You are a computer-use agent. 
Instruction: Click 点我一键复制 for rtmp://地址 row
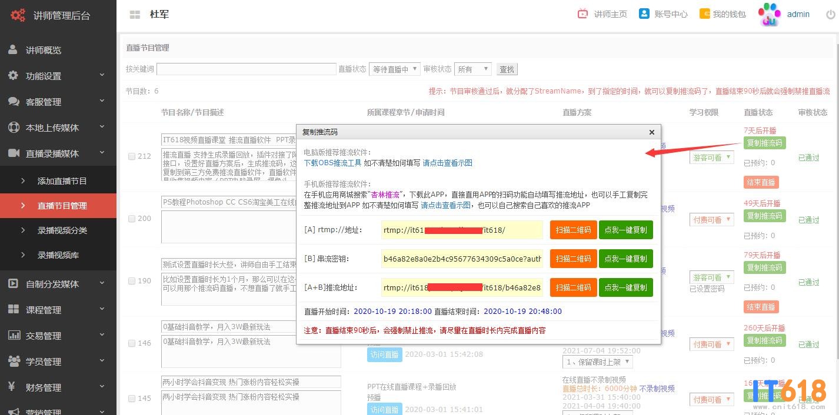[626, 230]
